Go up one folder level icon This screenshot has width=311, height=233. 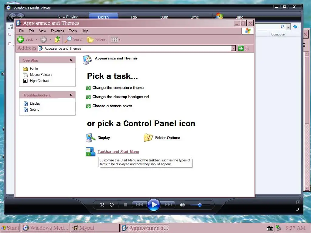57,39
